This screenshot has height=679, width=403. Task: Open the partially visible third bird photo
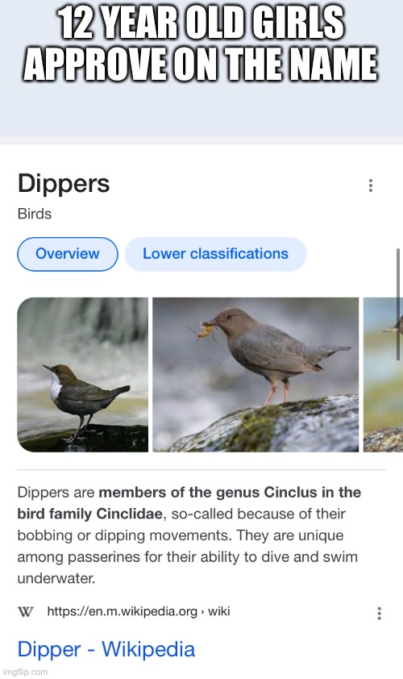click(383, 374)
